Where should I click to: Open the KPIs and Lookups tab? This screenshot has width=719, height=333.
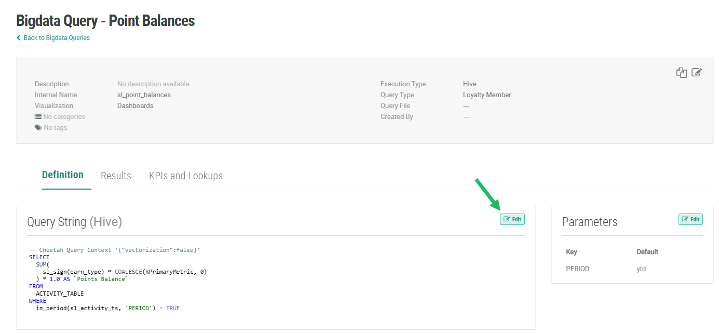tap(185, 176)
